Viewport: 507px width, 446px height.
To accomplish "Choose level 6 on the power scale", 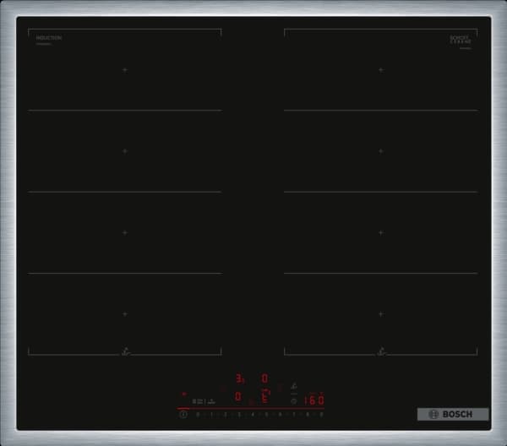I will pyautogui.click(x=280, y=415).
